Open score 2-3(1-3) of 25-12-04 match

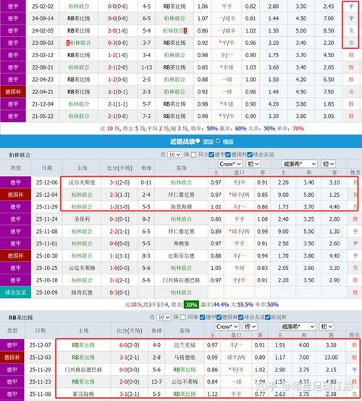pos(119,195)
